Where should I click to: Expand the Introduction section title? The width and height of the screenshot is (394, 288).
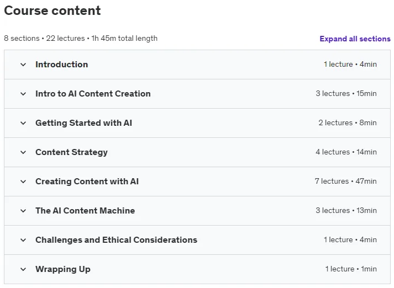(x=61, y=65)
